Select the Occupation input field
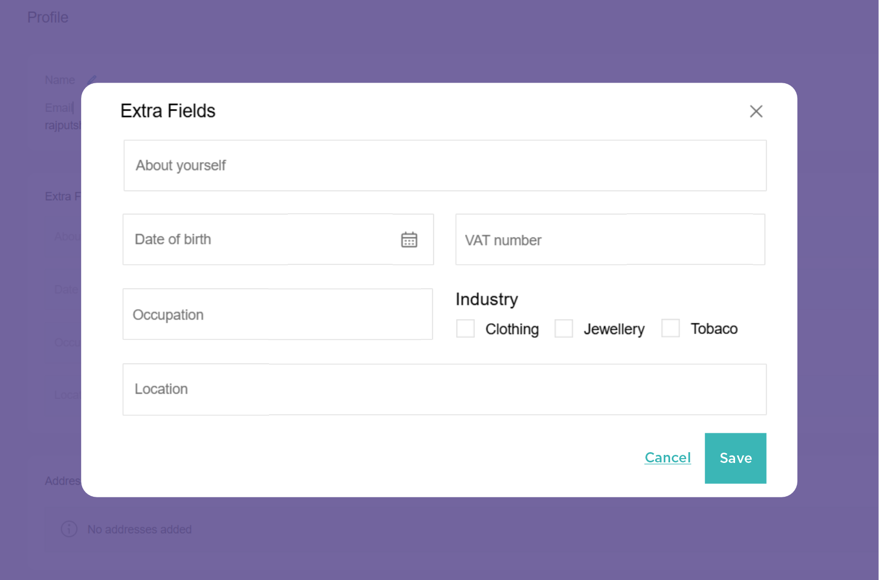Viewport: 879px width, 580px height. [278, 314]
